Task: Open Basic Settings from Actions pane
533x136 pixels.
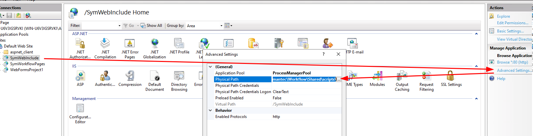Action: click(x=510, y=31)
